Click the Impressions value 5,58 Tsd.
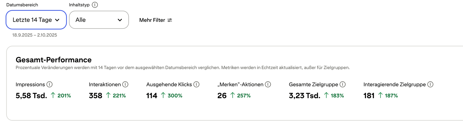This screenshot has height=125, width=463. [31, 96]
